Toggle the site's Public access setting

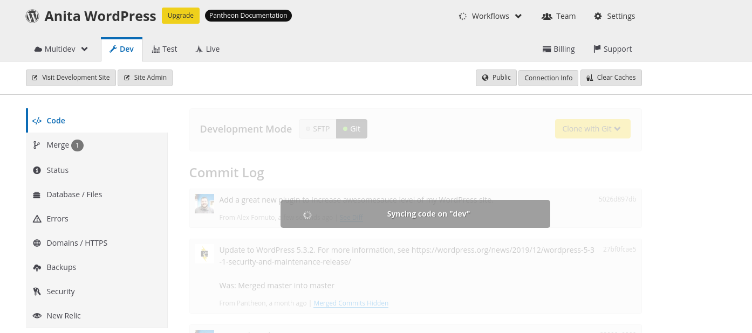(496, 77)
